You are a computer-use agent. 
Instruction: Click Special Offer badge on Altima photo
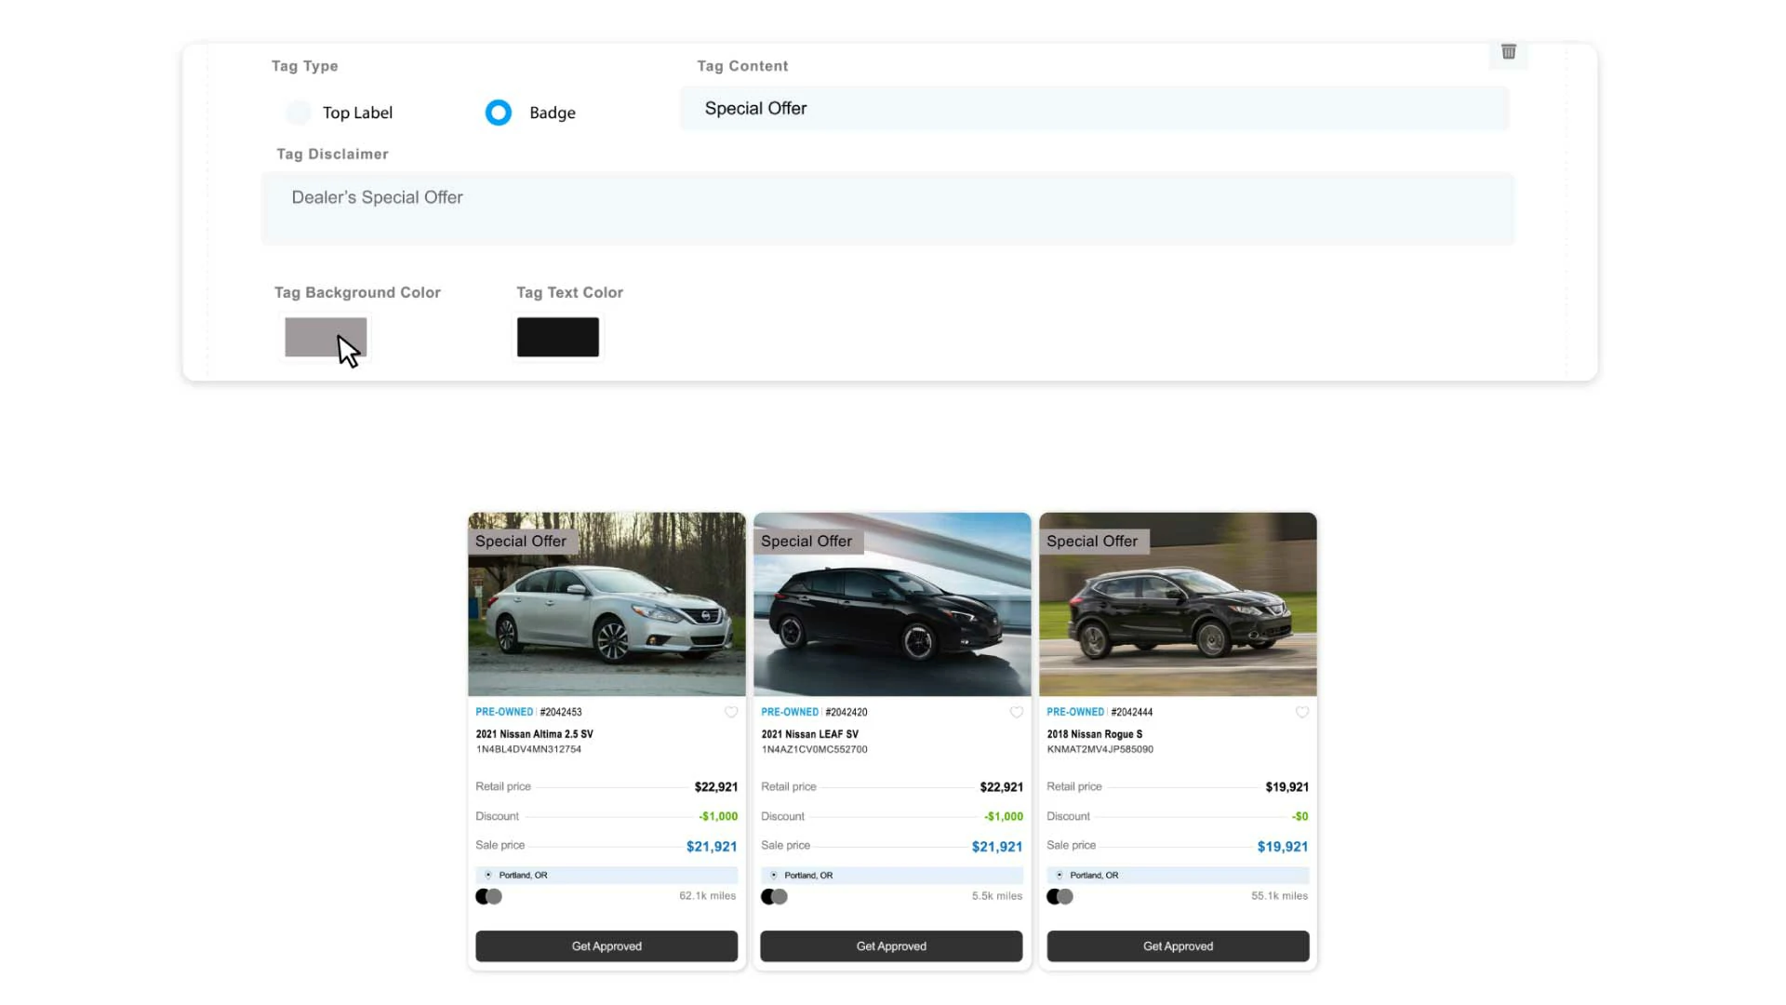pos(523,542)
